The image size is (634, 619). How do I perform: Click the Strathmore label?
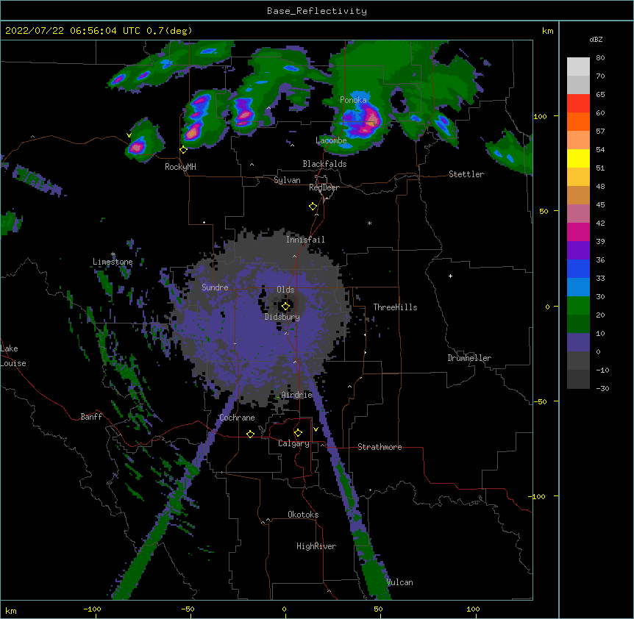tap(380, 447)
